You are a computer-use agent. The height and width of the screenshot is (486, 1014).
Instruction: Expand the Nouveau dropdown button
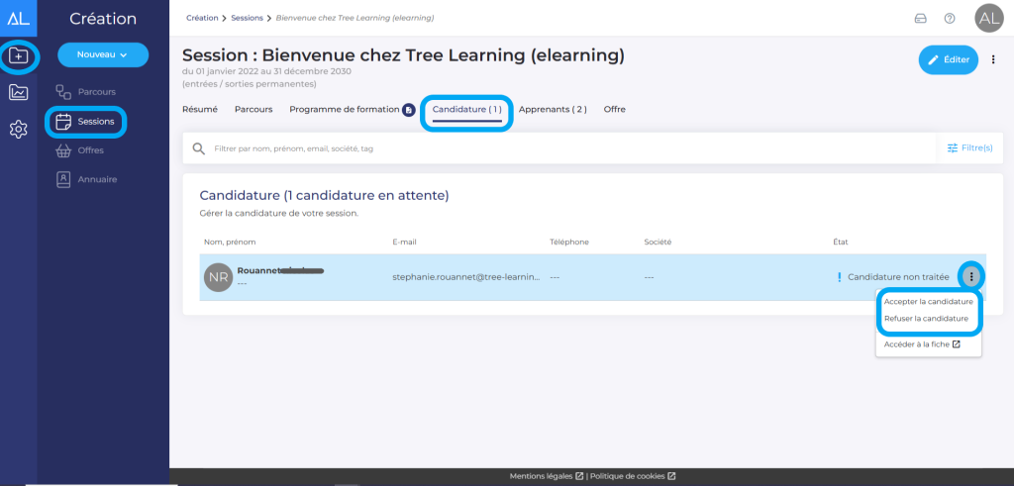103,54
